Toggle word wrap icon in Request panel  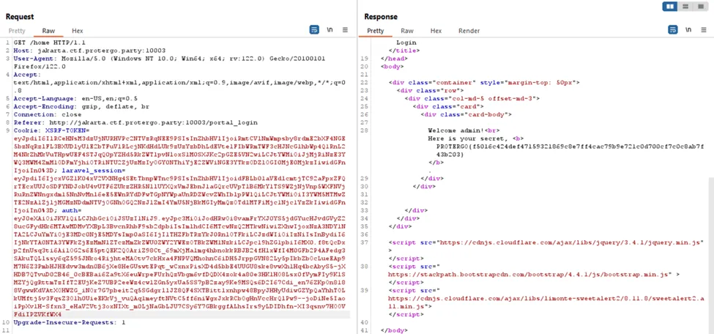tap(314, 31)
